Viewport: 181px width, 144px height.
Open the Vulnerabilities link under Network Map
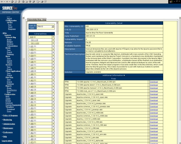pyautogui.click(x=12, y=46)
